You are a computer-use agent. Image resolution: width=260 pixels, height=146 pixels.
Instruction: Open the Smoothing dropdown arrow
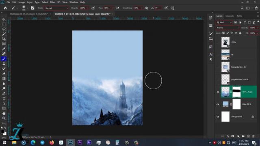(x=141, y=8)
